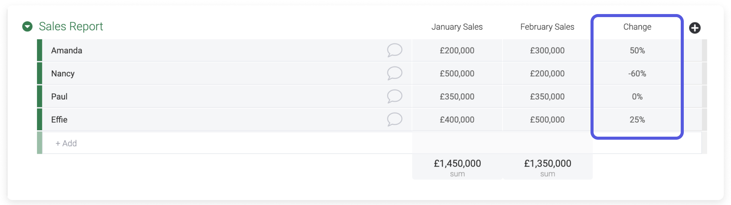Add a new column with plus icon
The width and height of the screenshot is (731, 205).
(695, 28)
